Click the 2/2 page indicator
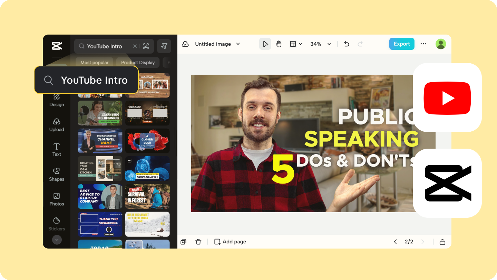 coord(409,242)
